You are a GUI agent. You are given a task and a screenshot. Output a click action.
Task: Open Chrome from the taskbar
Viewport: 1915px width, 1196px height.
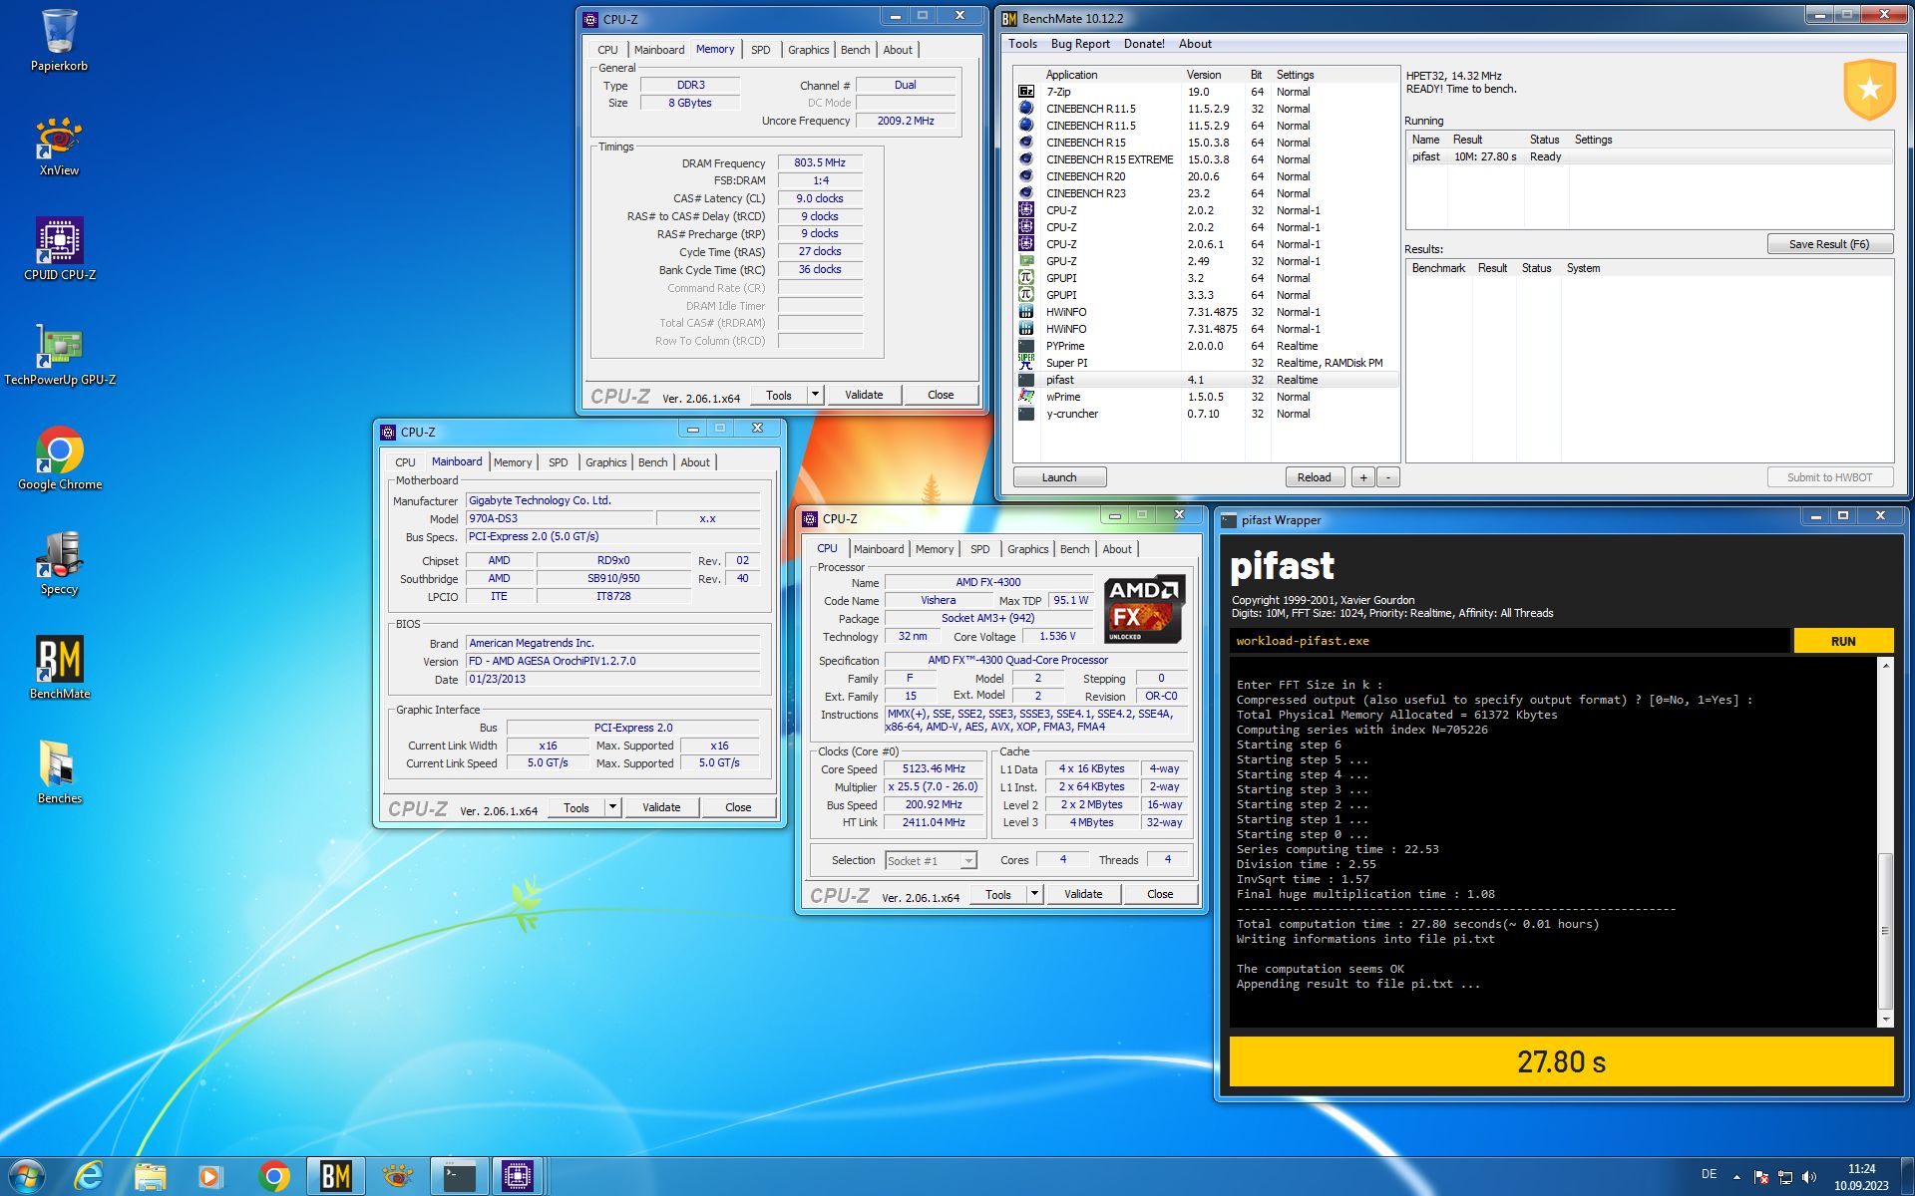pyautogui.click(x=273, y=1177)
